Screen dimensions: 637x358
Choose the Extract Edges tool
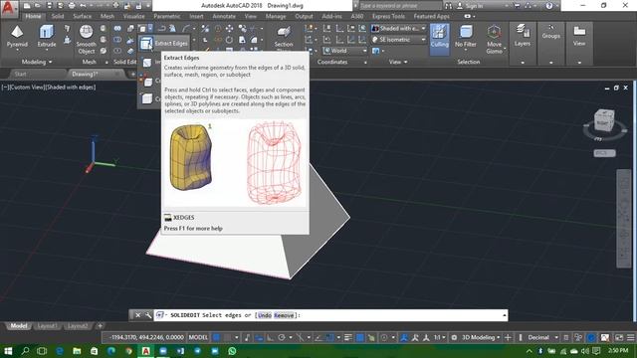(164, 43)
